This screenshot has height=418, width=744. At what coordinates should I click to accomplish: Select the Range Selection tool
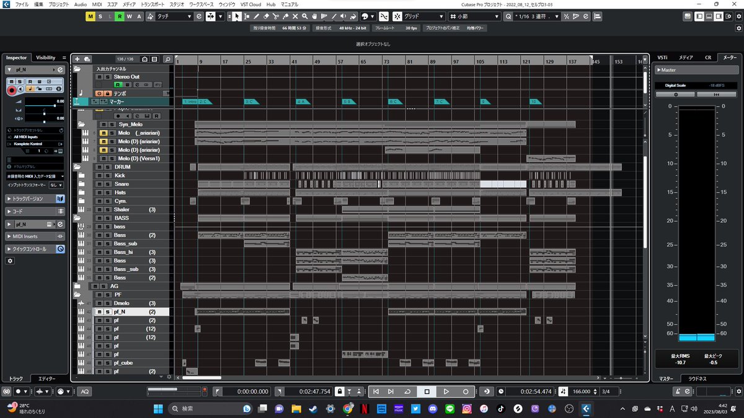coord(247,17)
